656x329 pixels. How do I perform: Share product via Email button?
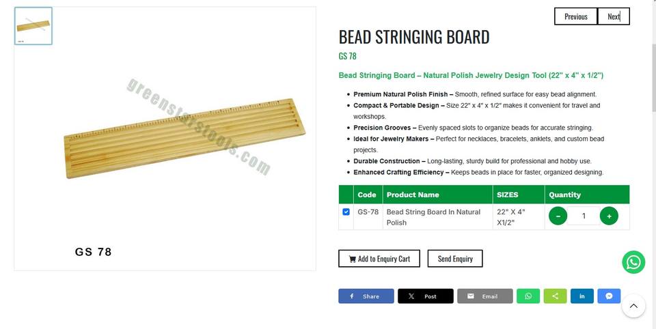coord(484,296)
